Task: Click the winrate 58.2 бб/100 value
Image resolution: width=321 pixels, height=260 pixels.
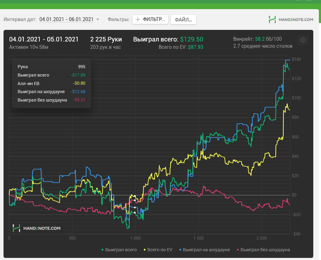Action: tap(268, 39)
